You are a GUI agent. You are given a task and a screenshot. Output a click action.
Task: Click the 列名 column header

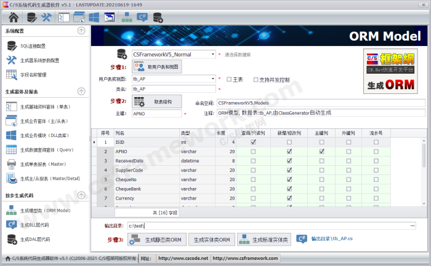pyautogui.click(x=147, y=133)
